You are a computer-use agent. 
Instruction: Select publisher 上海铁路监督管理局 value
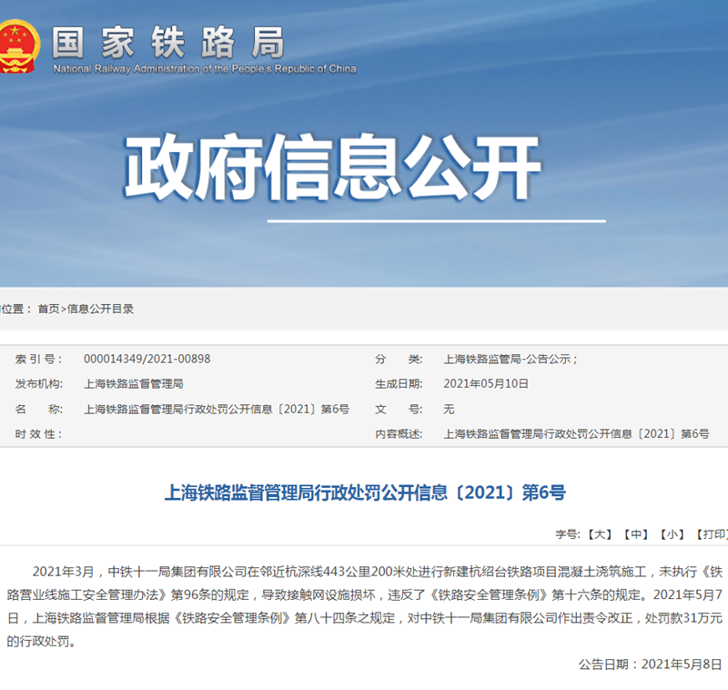(133, 384)
